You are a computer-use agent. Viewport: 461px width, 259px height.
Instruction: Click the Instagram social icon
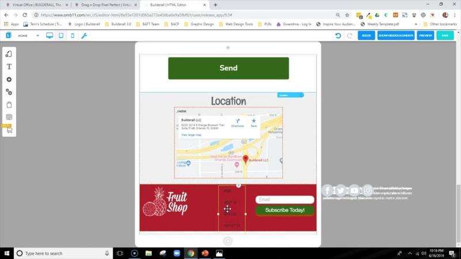click(368, 191)
